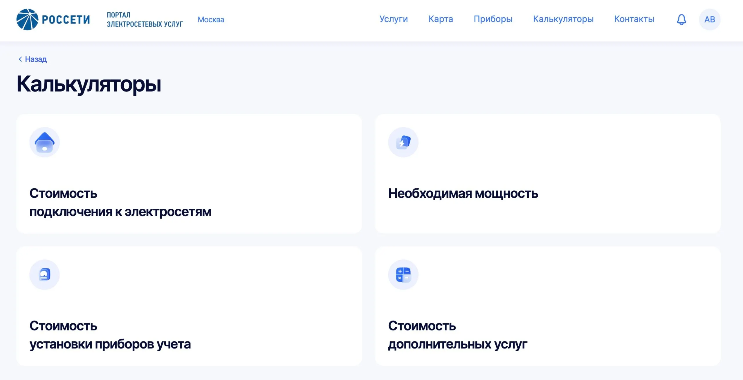Open the Необходимая мощность calculator

tap(463, 193)
